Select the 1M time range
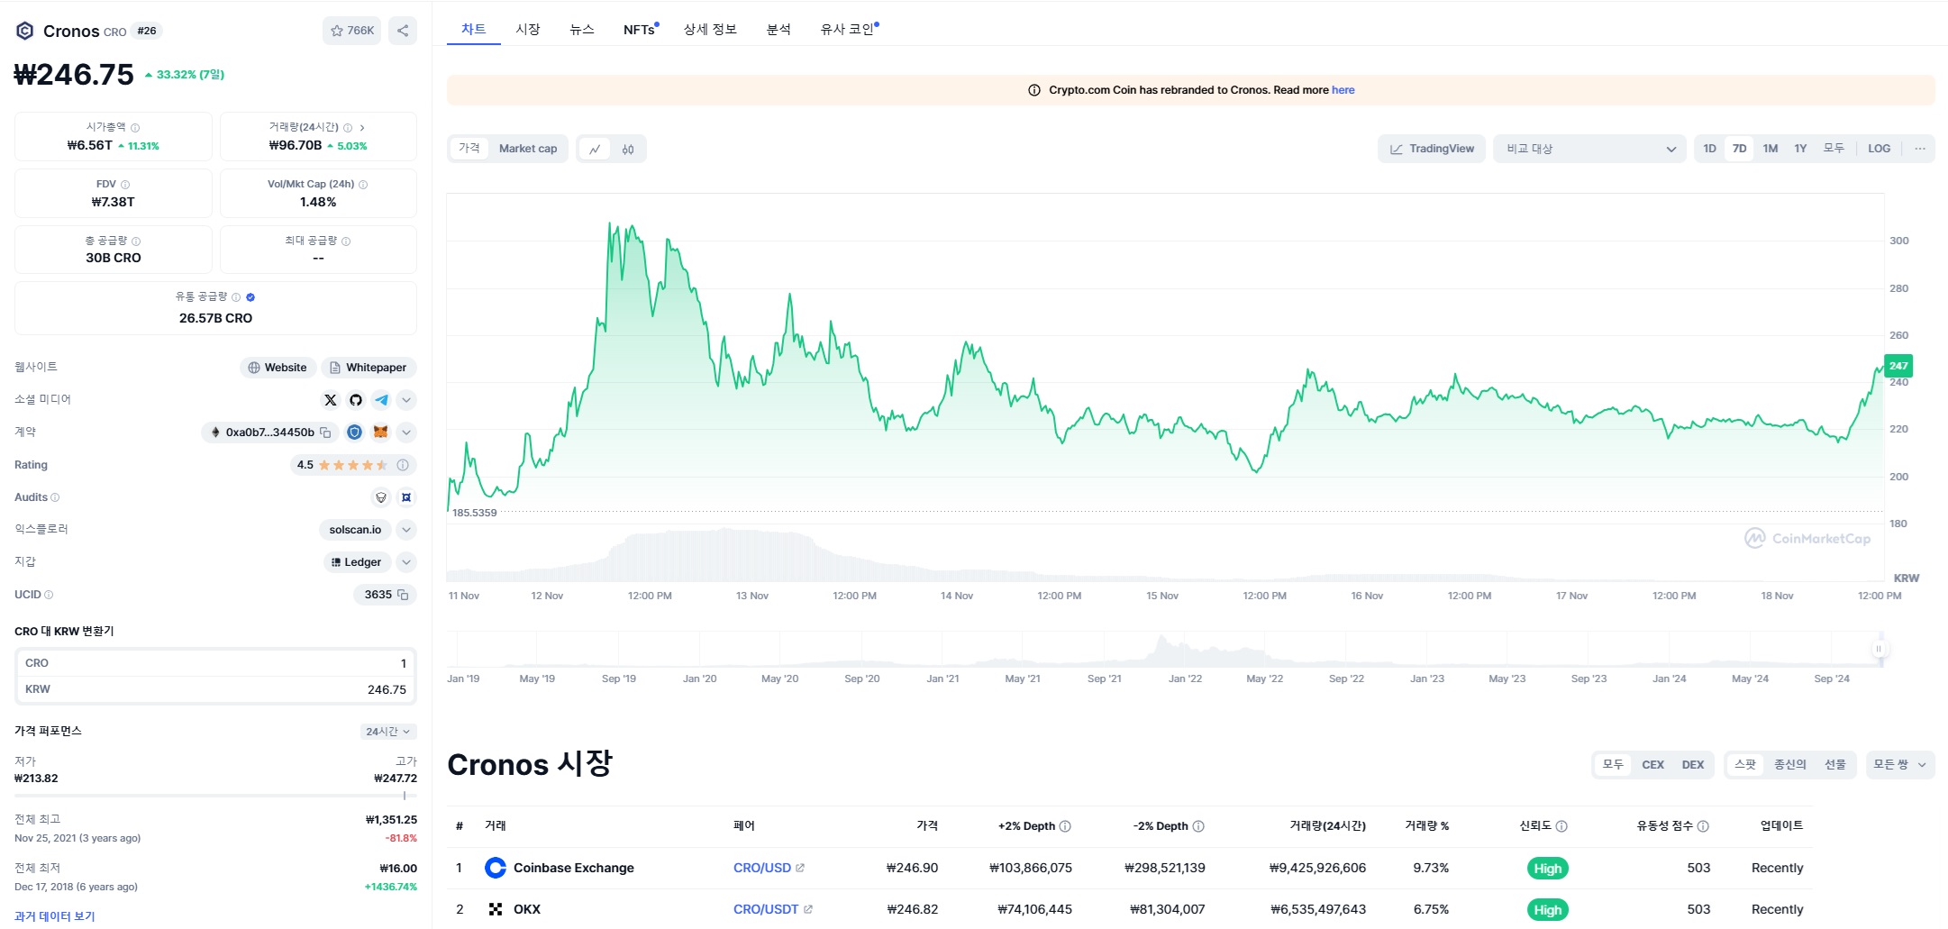 pyautogui.click(x=1770, y=149)
